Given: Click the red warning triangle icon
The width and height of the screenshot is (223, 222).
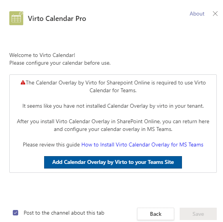Looking at the screenshot, I should [23, 83].
